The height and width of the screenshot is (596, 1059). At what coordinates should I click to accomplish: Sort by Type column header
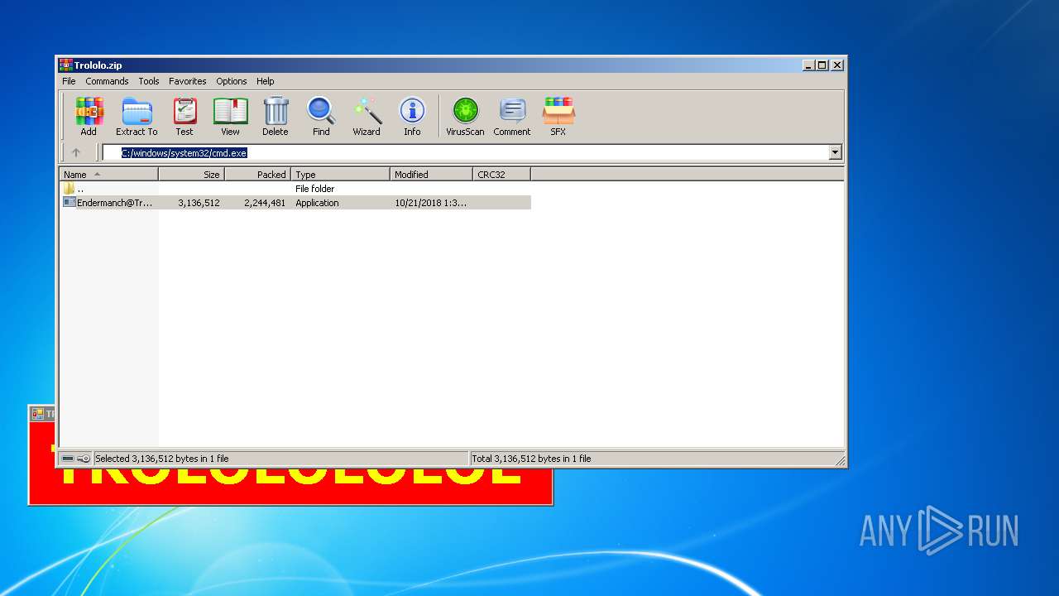pos(340,175)
